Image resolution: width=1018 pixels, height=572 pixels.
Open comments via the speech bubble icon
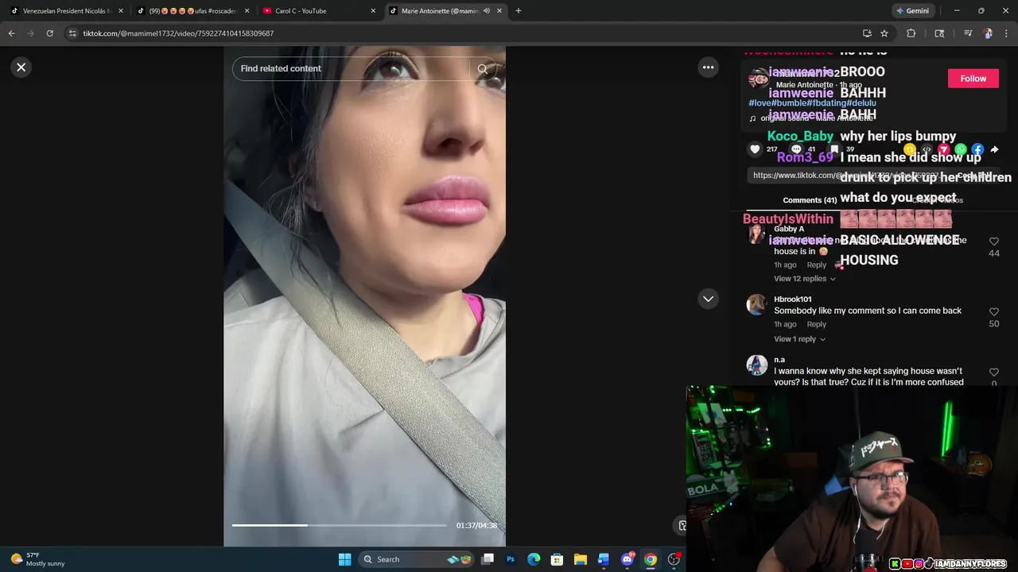[796, 149]
